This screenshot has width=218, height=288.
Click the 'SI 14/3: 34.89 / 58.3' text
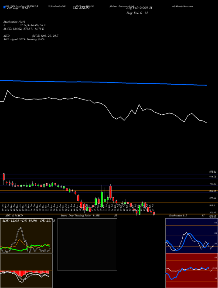point(33,25)
